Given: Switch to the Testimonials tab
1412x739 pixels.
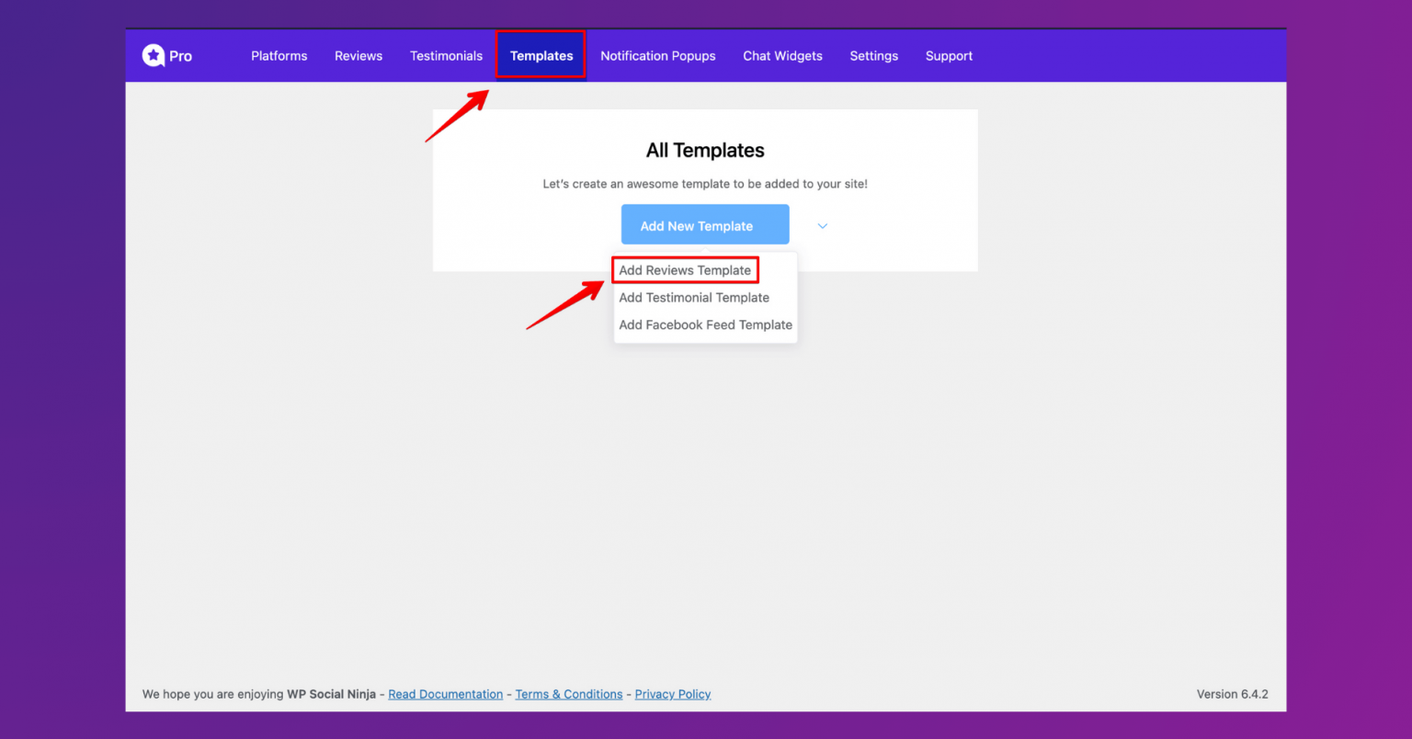Looking at the screenshot, I should pos(446,55).
